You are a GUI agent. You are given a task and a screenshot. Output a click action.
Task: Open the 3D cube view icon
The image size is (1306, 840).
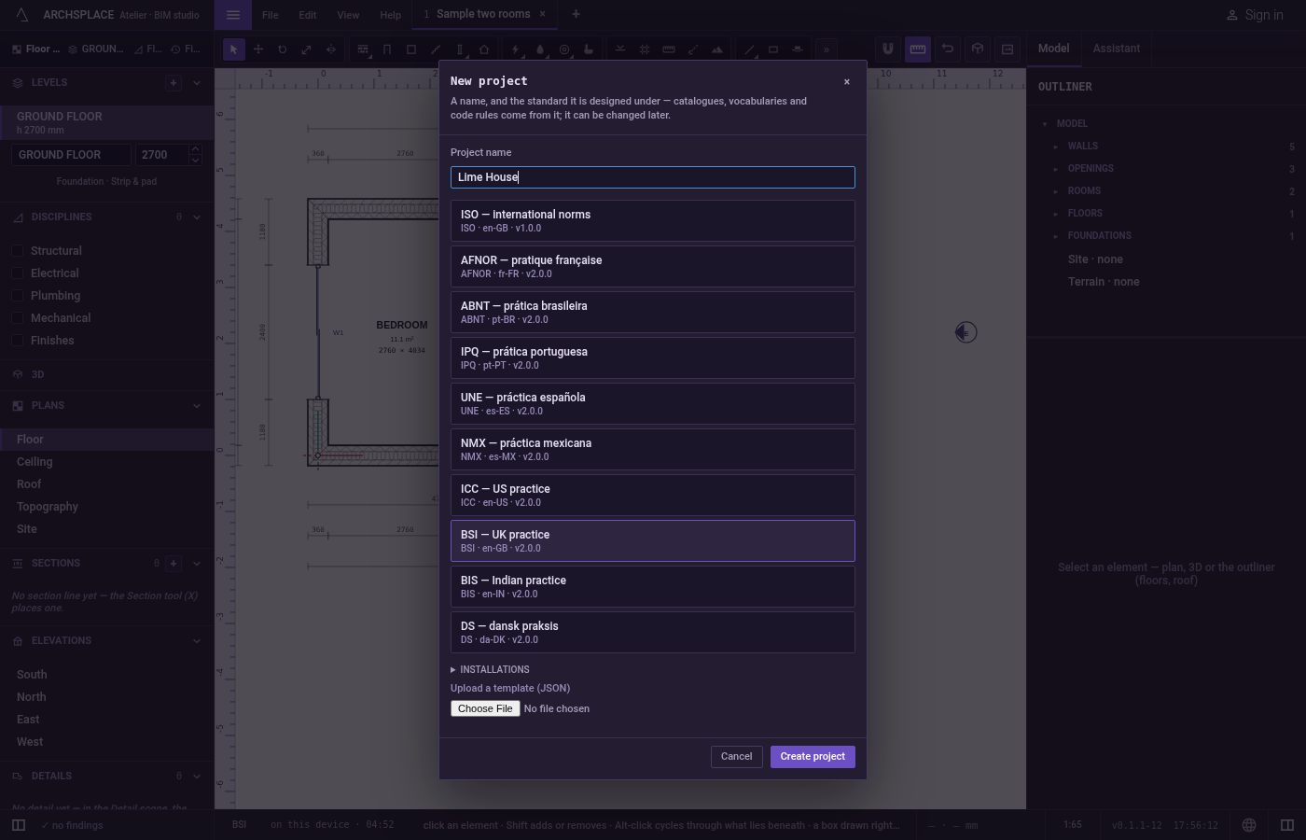978,49
